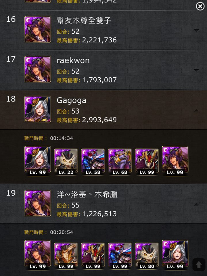The width and height of the screenshot is (207, 276).
Task: Open Gagoga's leader avatar at rank 18
Action: [x=38, y=109]
